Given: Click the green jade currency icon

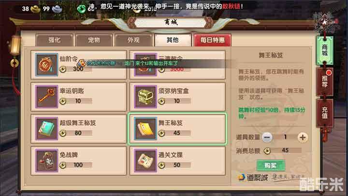Looking at the screenshot, I should (x=82, y=9).
